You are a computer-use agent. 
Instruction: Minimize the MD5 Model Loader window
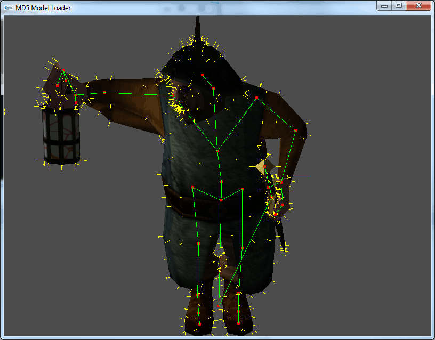pyautogui.click(x=384, y=5)
